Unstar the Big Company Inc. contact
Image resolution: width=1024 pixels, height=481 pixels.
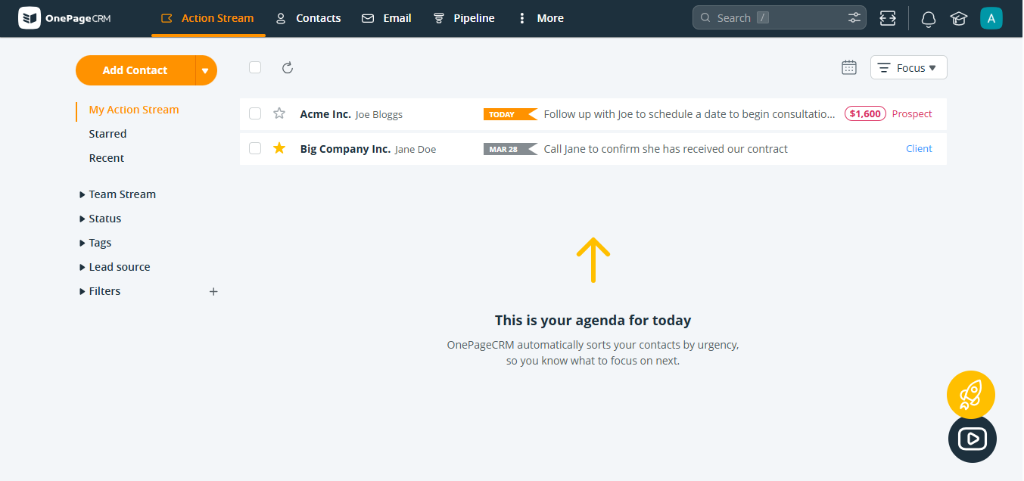point(279,148)
